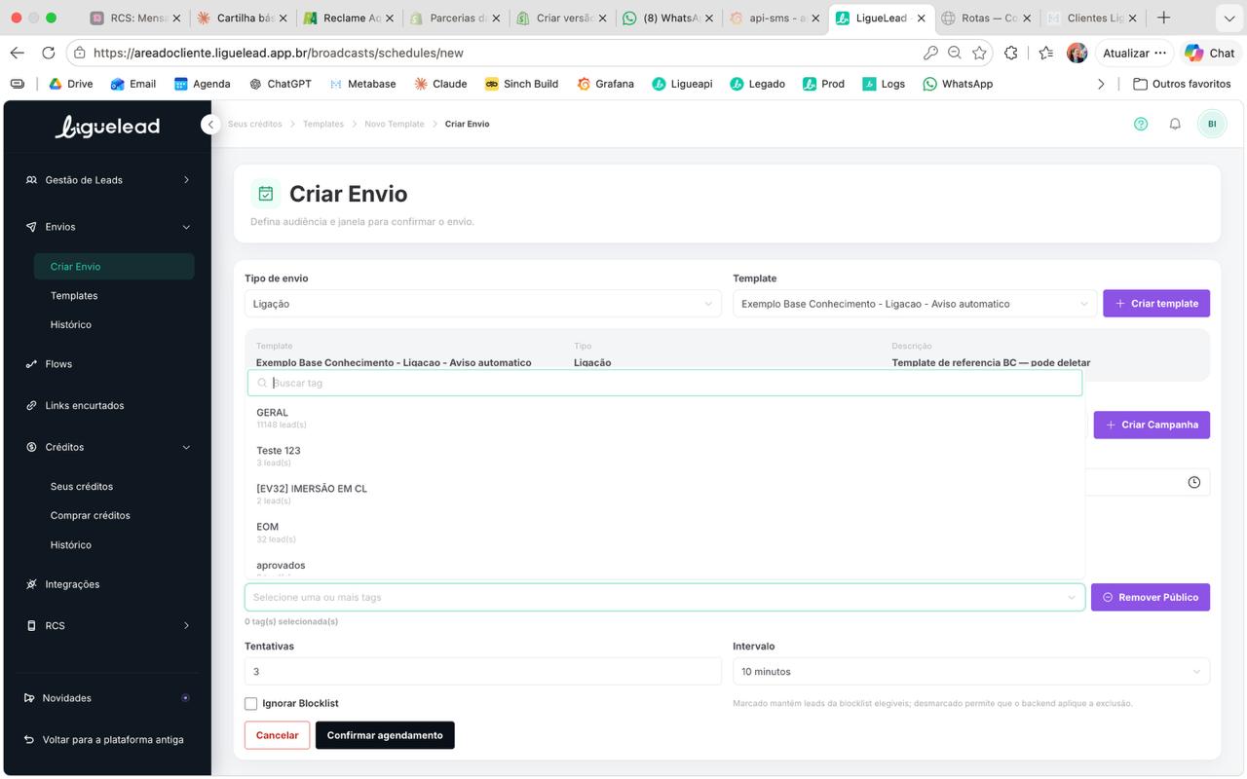Select the GERAL tag option
Image resolution: width=1247 pixels, height=779 pixels.
664,418
